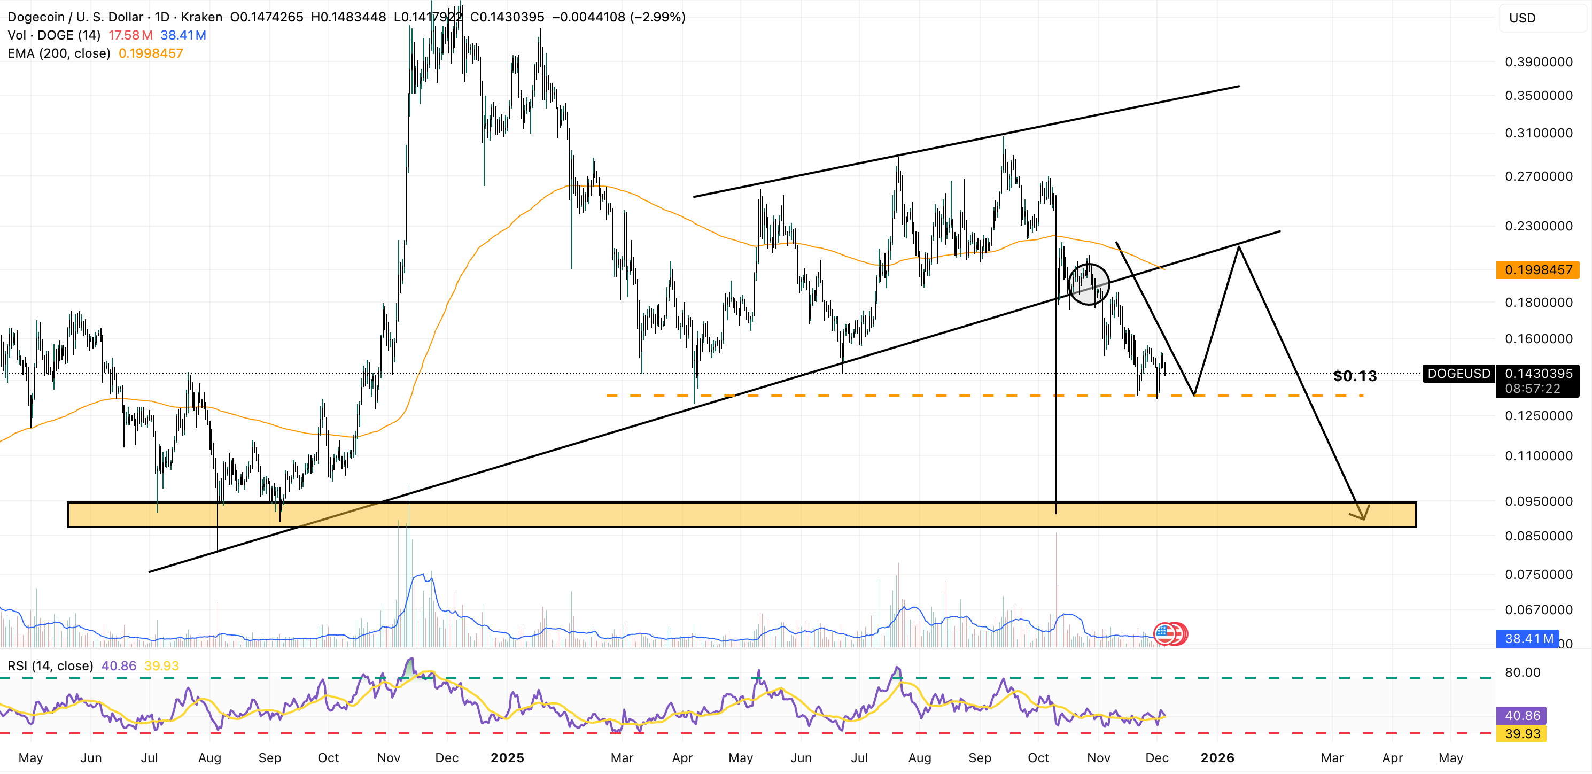Click the DOGEUSD price label on the scale
1592x774 pixels.
(x=1459, y=374)
